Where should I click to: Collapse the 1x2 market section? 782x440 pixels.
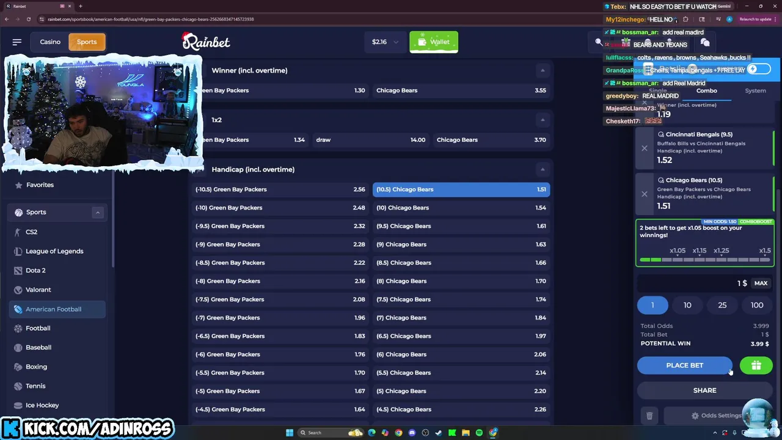pos(543,120)
